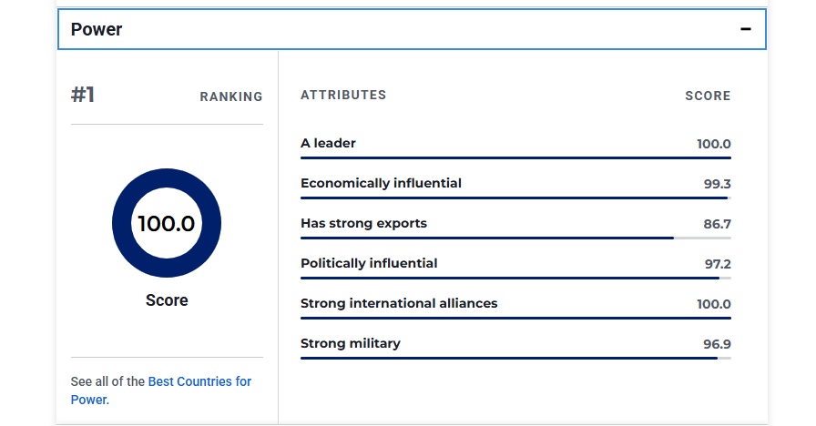Click the Strong military score bar
Image resolution: width=816 pixels, height=426 pixels.
[515, 359]
